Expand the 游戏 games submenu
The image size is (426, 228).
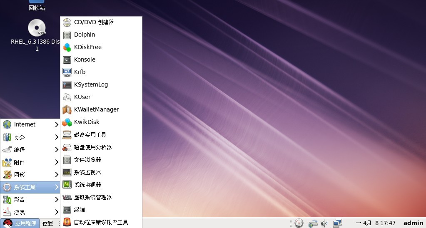coord(30,212)
